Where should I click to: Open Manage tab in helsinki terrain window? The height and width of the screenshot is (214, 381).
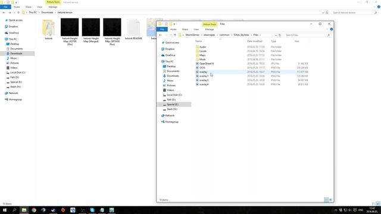[x=53, y=7]
